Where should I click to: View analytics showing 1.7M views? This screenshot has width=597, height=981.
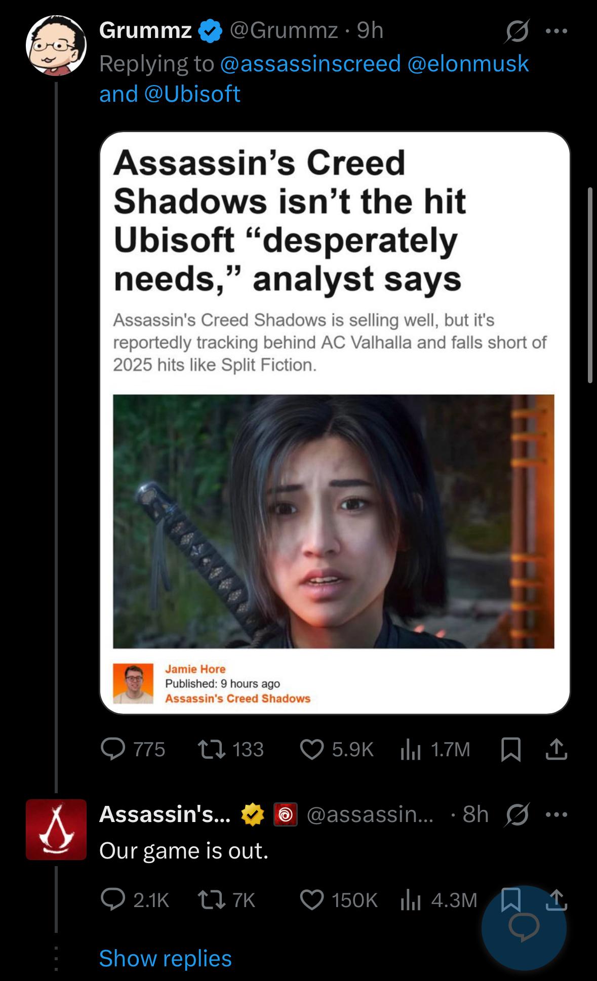(435, 749)
